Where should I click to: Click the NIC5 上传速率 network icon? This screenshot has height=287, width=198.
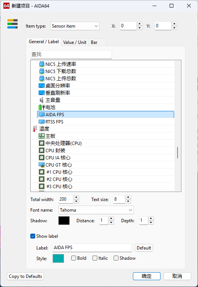42,64
